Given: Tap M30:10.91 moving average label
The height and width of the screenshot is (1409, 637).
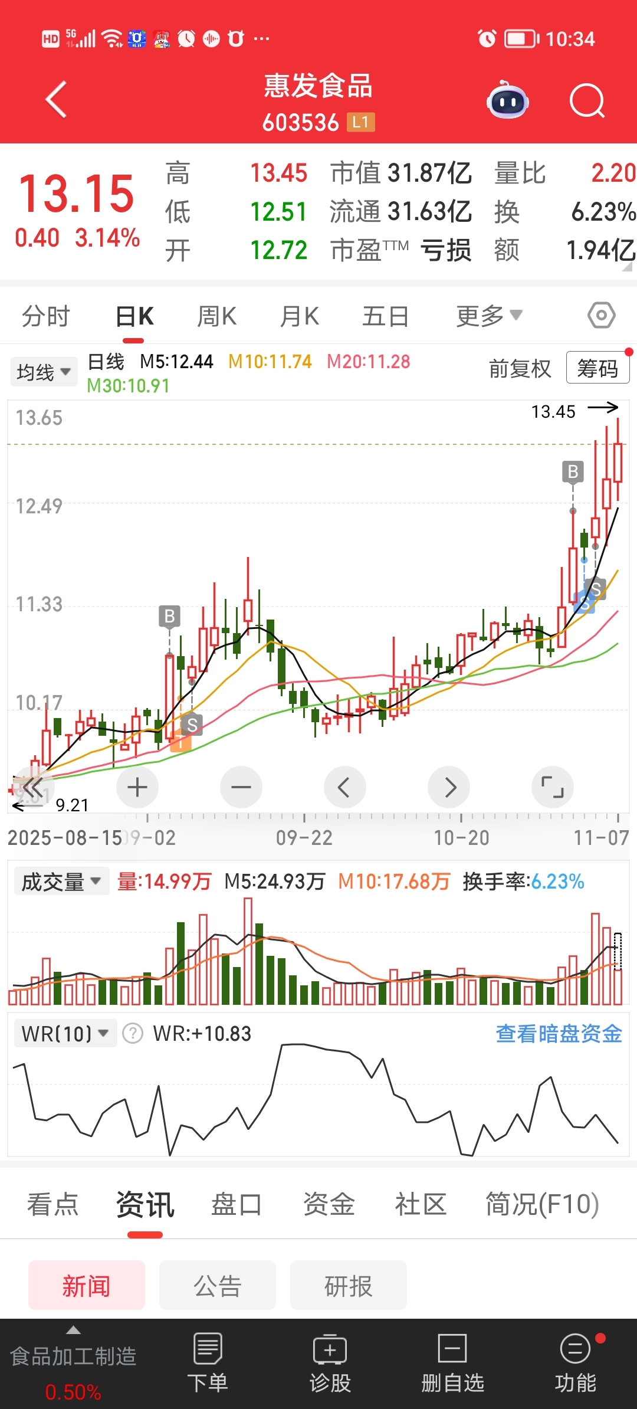Looking at the screenshot, I should coord(128,386).
